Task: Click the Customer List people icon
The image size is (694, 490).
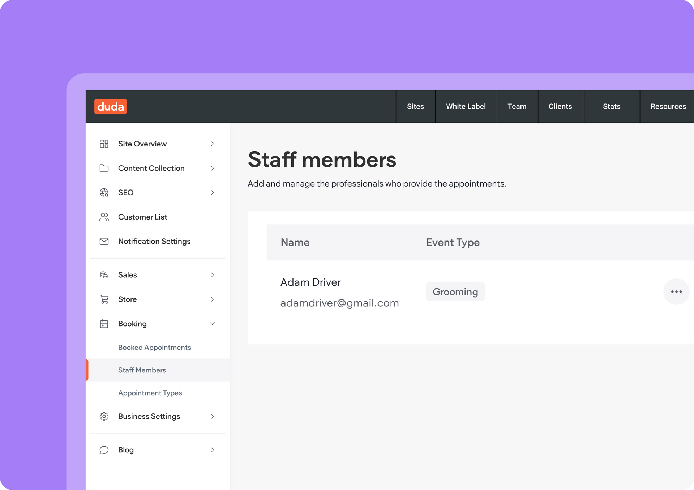Action: 104,217
